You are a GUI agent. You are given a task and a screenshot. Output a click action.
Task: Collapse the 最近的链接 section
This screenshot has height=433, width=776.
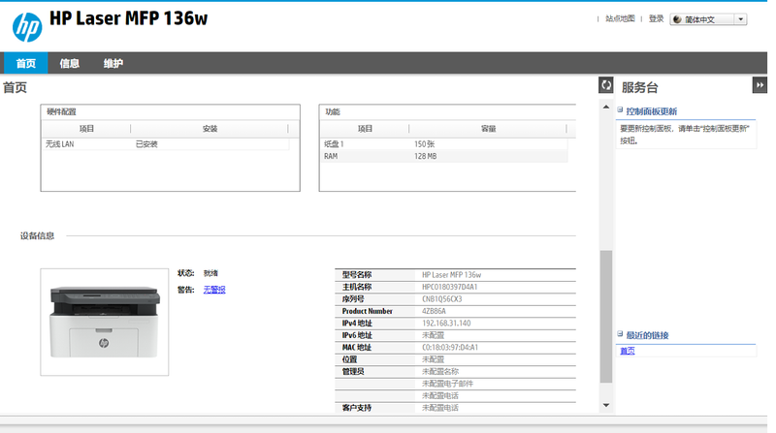point(620,334)
